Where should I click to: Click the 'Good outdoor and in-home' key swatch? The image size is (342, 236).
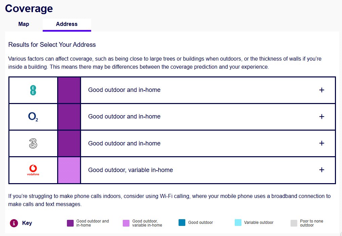(70, 223)
